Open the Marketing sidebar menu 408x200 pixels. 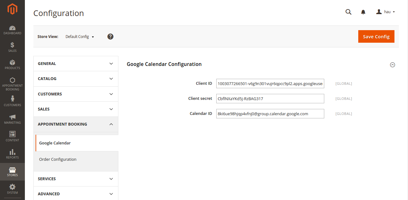pyautogui.click(x=12, y=119)
